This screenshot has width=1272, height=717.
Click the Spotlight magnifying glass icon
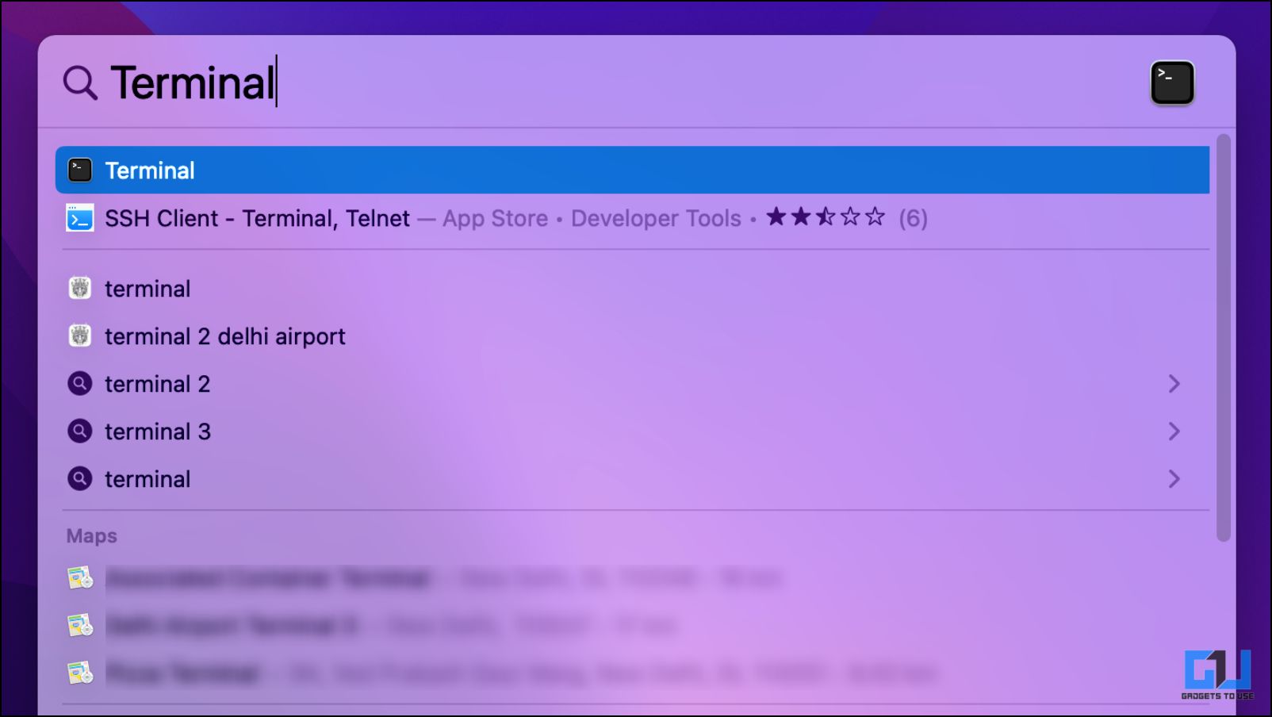pyautogui.click(x=80, y=82)
